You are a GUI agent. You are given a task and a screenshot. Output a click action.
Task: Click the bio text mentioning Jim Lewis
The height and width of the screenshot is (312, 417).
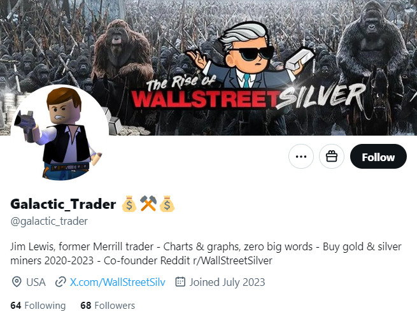point(206,253)
